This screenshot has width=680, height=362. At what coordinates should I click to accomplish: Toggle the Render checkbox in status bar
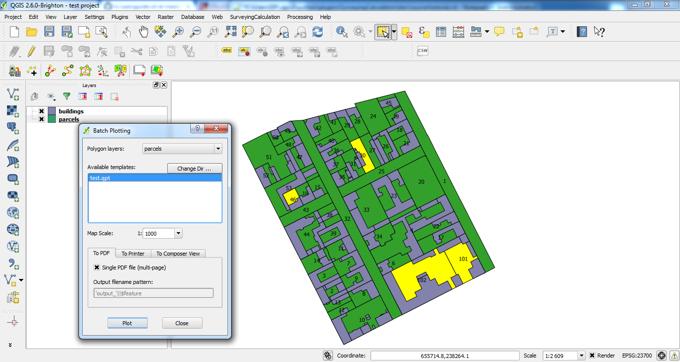pyautogui.click(x=592, y=356)
